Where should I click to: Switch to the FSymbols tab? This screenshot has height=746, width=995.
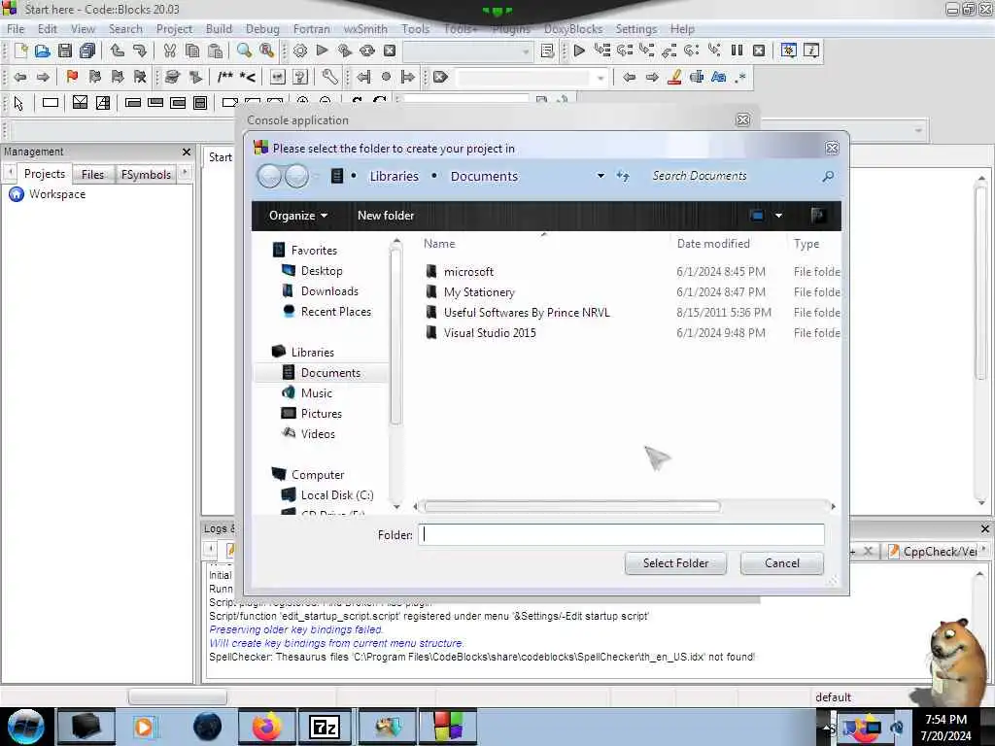(146, 175)
